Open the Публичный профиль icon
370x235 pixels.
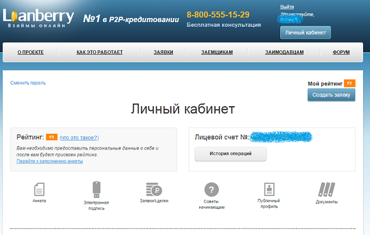coord(269,190)
